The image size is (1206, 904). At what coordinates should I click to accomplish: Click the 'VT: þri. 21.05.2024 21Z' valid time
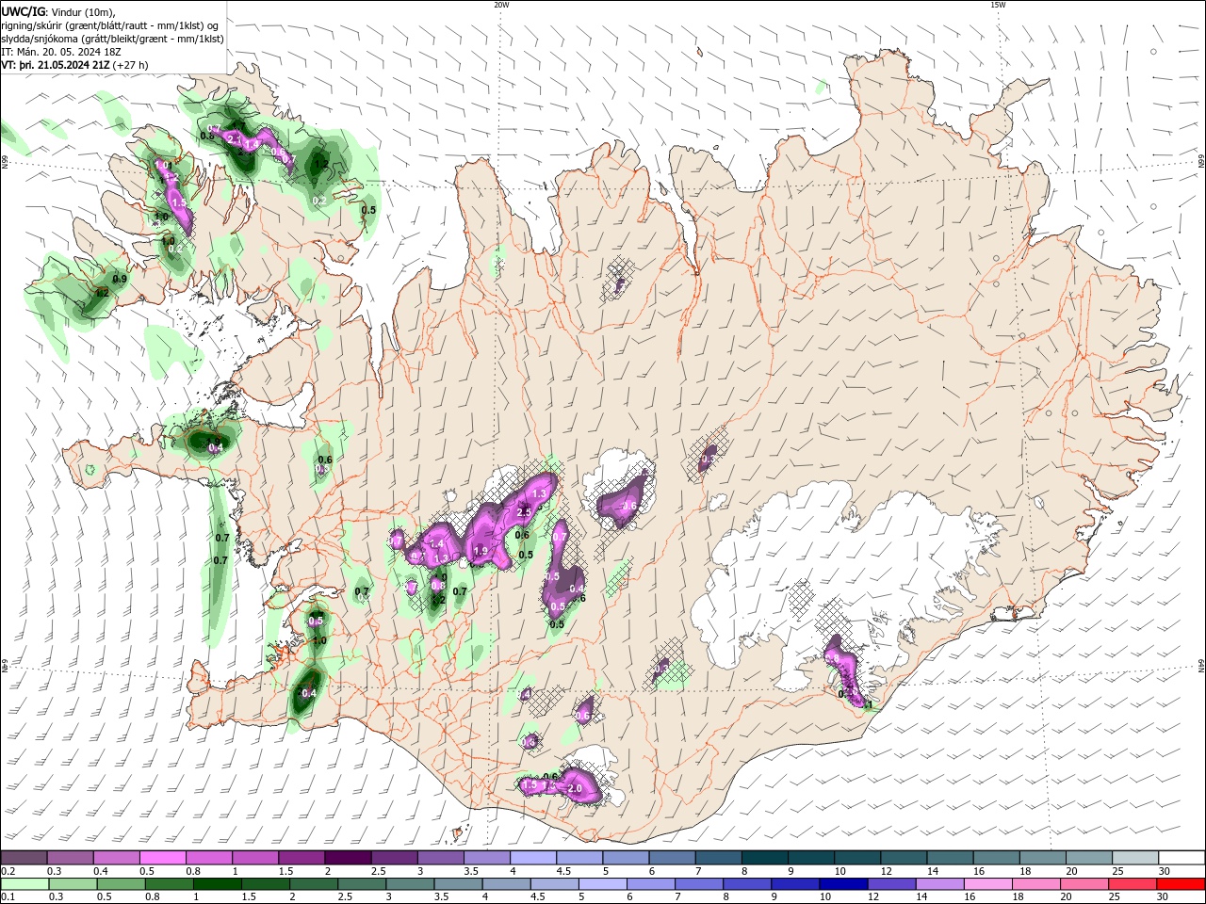point(56,65)
